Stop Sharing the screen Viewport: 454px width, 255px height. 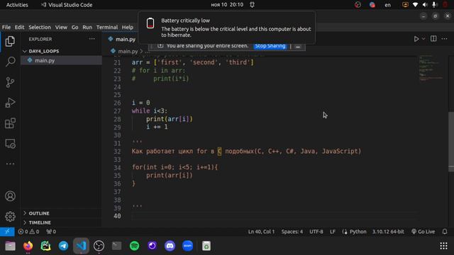pyautogui.click(x=270, y=46)
